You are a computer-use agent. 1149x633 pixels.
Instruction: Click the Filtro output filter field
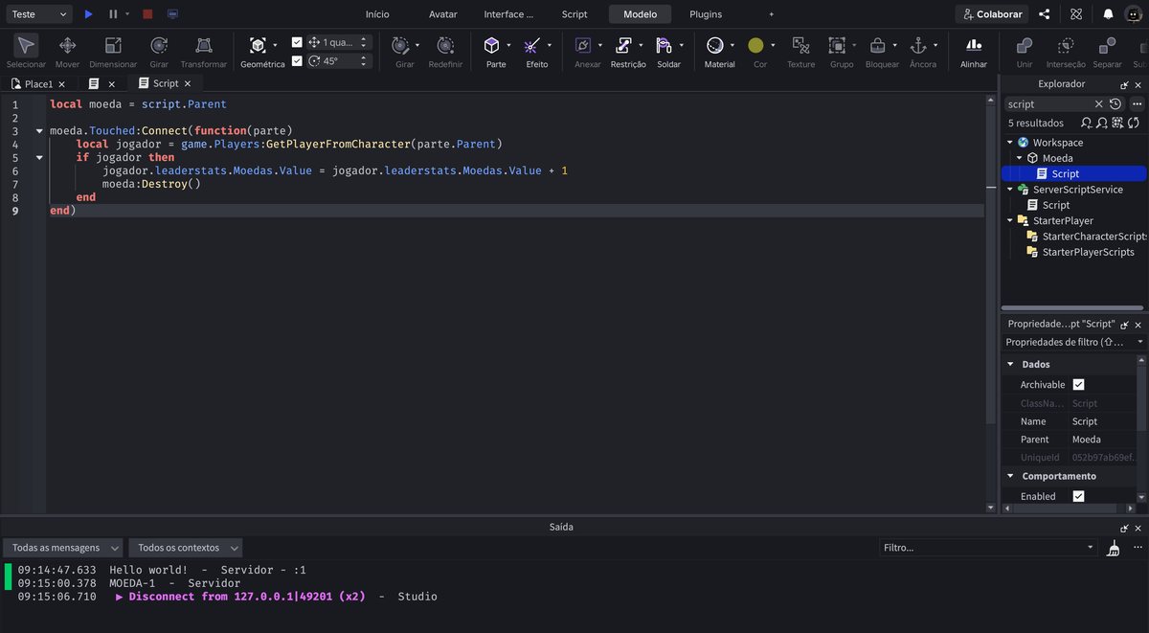point(988,548)
